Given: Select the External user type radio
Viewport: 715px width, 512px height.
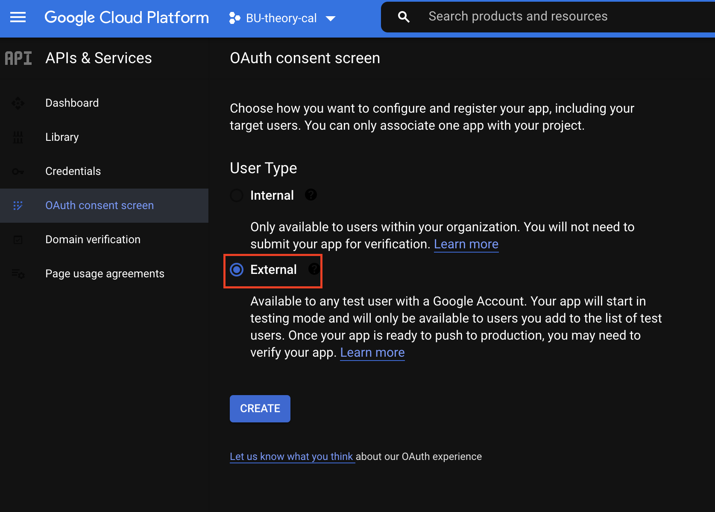Looking at the screenshot, I should click(x=237, y=270).
